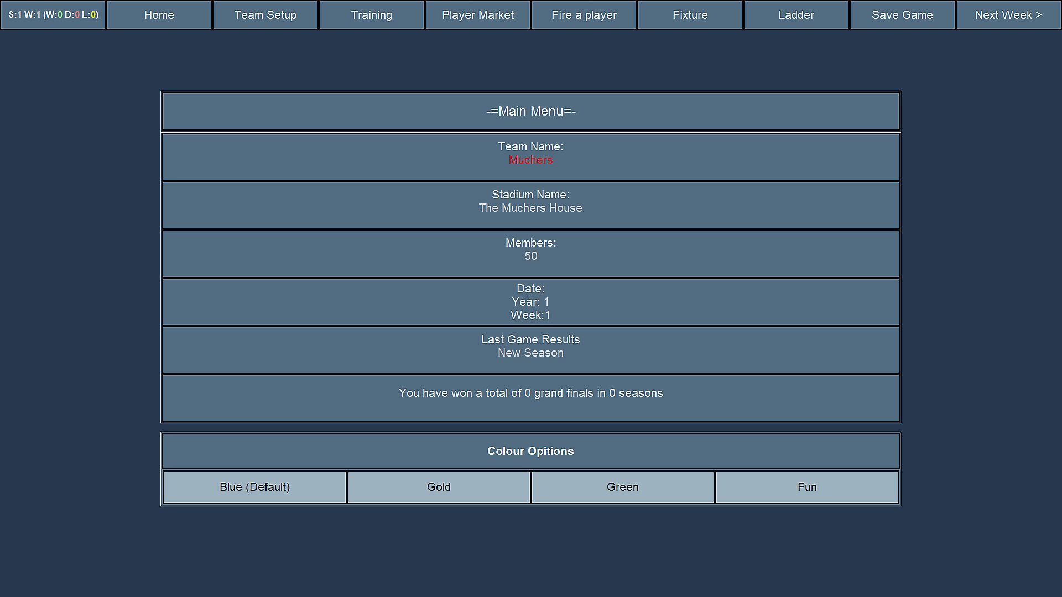The height and width of the screenshot is (597, 1062).
Task: Click the Main Menu header
Action: (530, 111)
